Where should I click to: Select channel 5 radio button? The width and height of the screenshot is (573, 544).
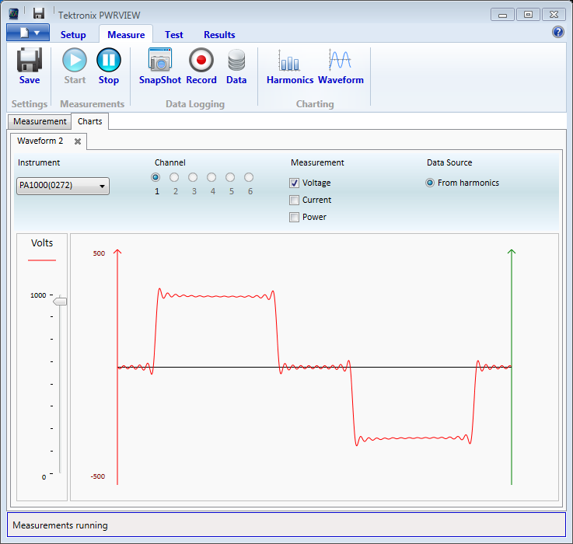click(230, 177)
